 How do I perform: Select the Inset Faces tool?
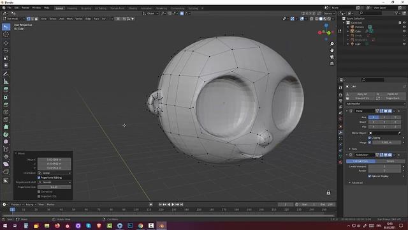point(6,97)
